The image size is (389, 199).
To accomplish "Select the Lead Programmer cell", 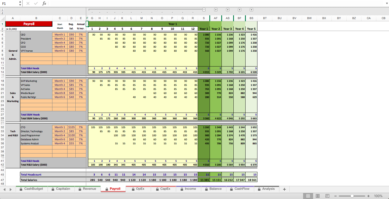I will (36, 135).
